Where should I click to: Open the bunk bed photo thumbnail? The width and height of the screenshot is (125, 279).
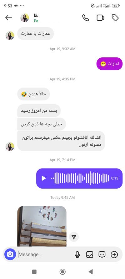[x=42, y=226]
